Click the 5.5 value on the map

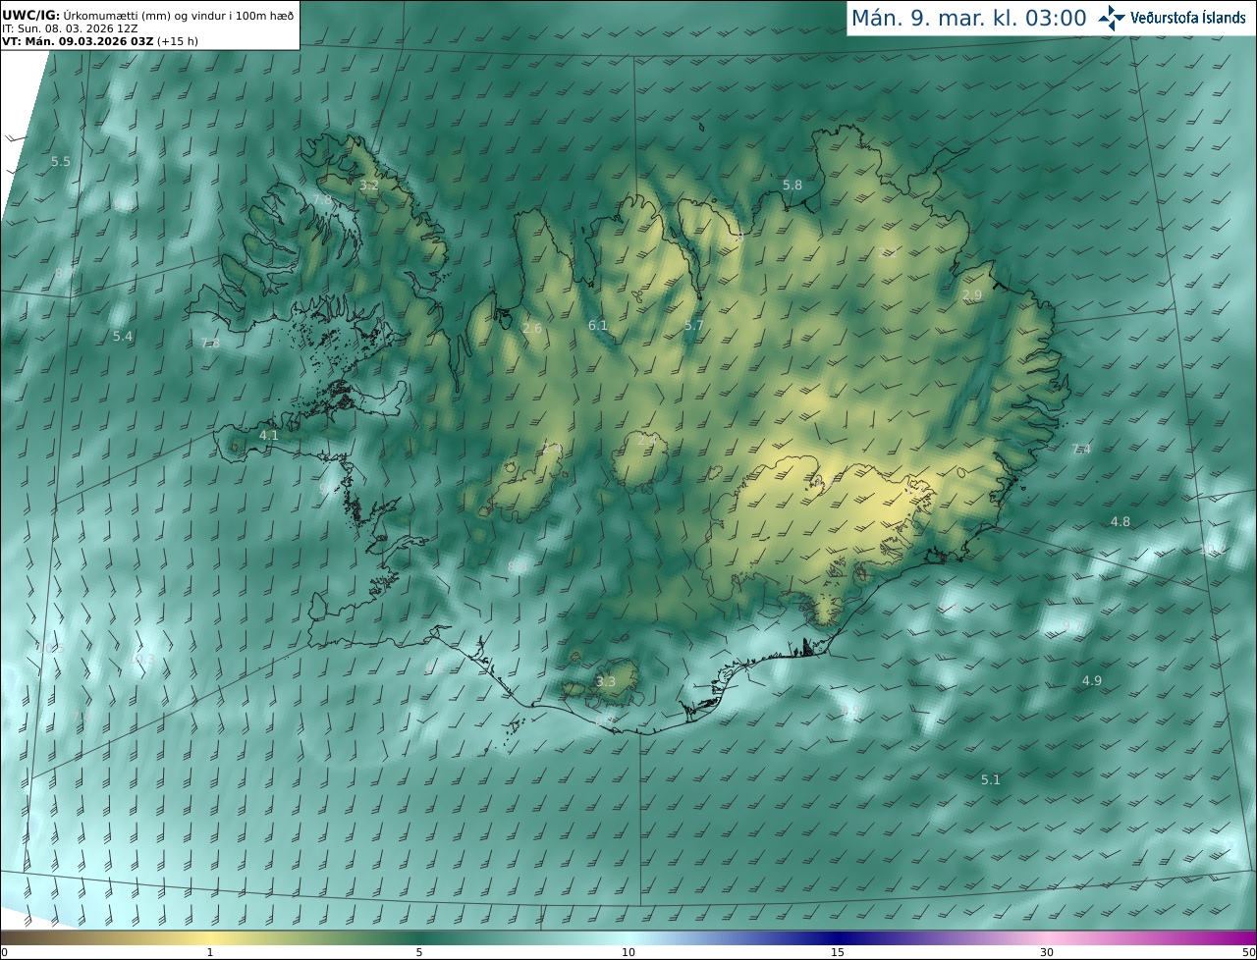click(61, 161)
